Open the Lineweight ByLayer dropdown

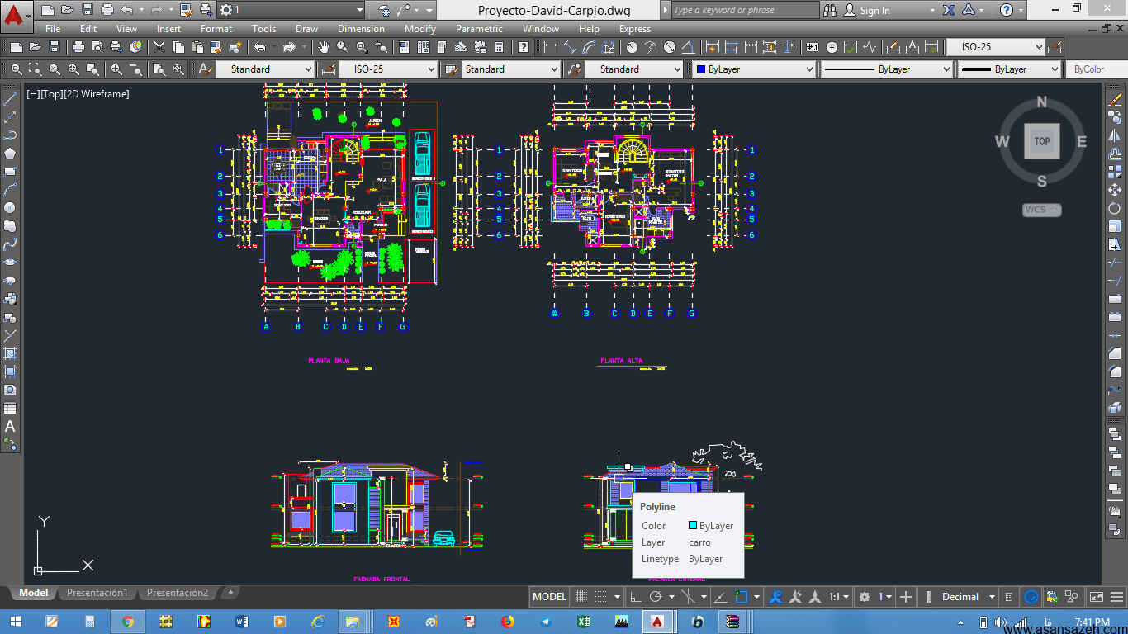1009,69
